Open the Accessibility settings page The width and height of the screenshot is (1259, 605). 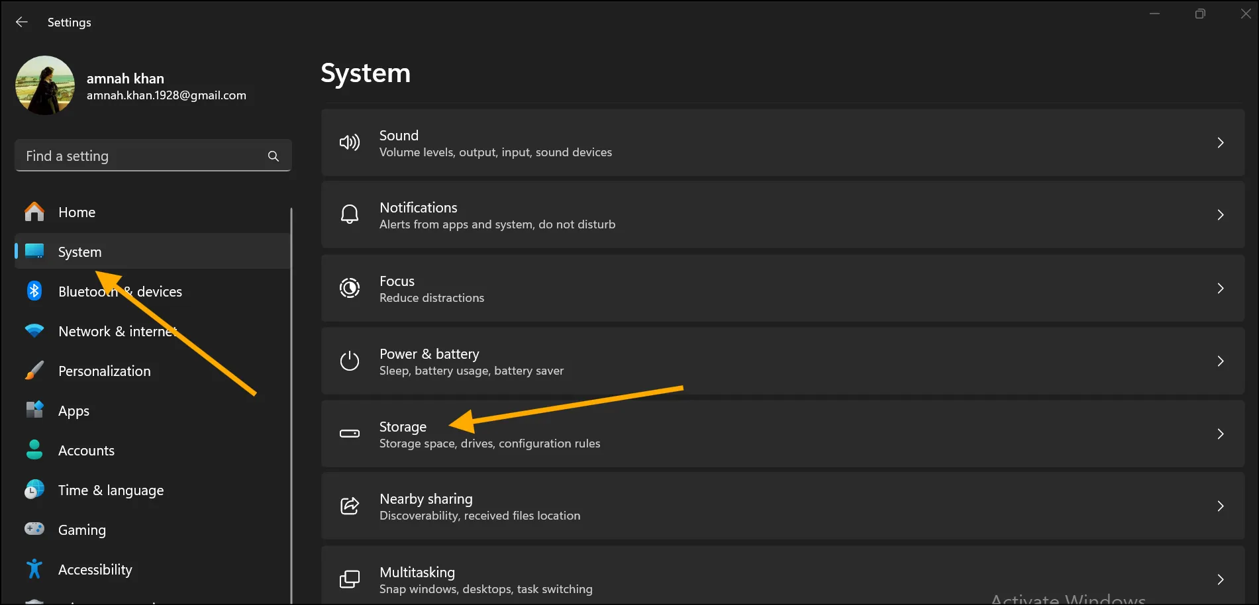[95, 569]
